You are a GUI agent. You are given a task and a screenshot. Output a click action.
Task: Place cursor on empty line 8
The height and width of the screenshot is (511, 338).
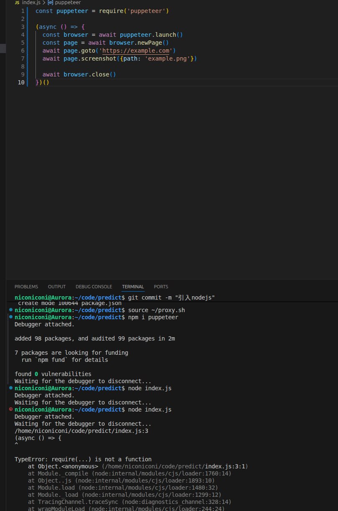click(x=125, y=66)
